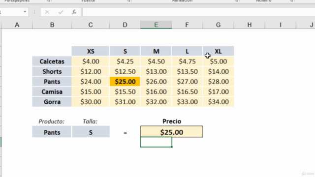Select column B header

(x=52, y=25)
